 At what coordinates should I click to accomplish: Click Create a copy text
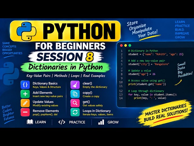point(91,96)
